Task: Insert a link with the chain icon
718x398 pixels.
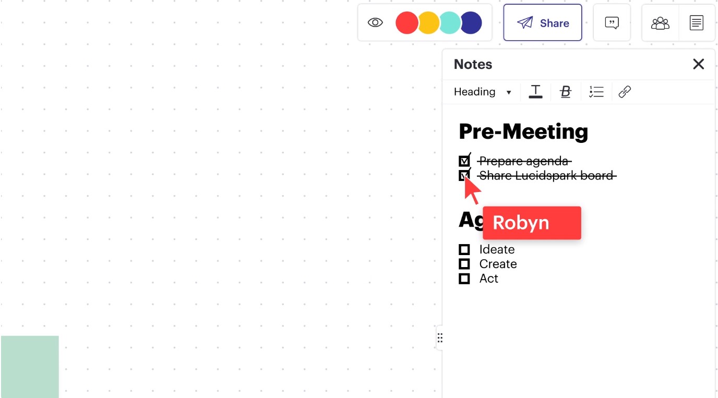Action: click(625, 92)
